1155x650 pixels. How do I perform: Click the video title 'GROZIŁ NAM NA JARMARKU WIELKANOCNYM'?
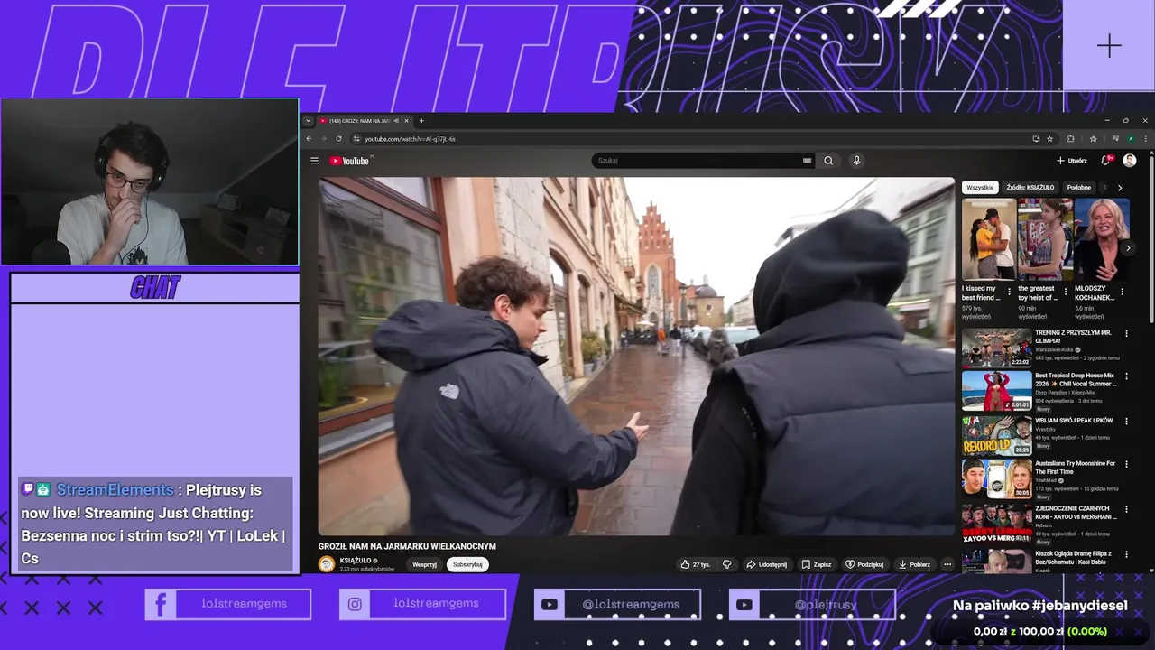(407, 546)
